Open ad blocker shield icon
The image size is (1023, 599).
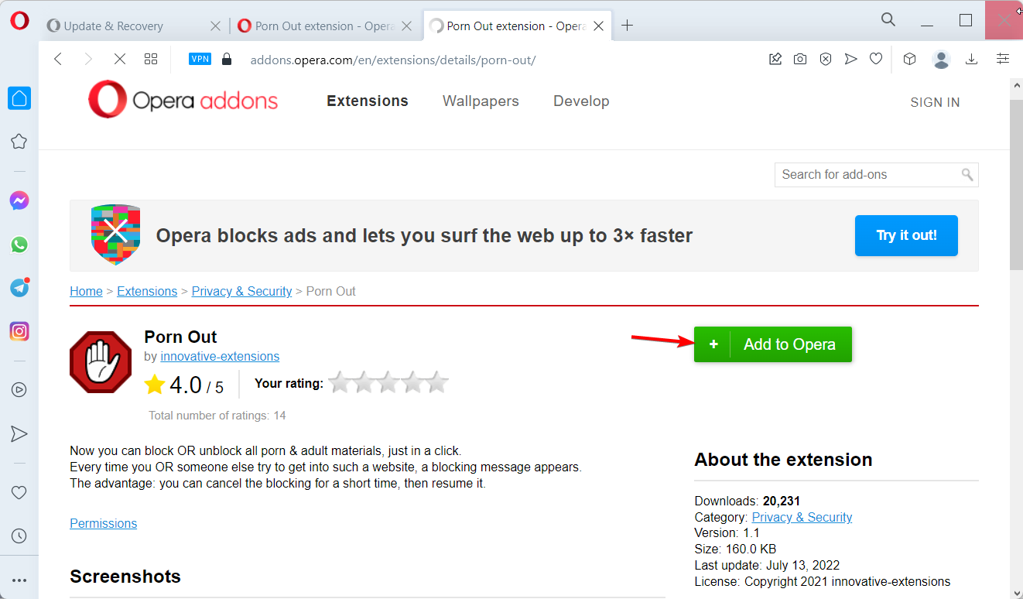[x=826, y=59]
